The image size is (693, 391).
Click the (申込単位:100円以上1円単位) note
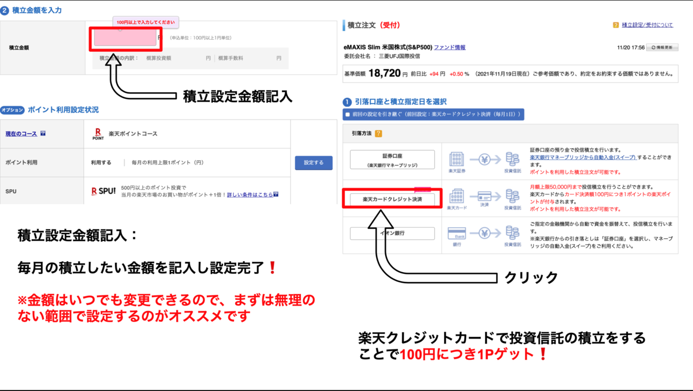[200, 38]
